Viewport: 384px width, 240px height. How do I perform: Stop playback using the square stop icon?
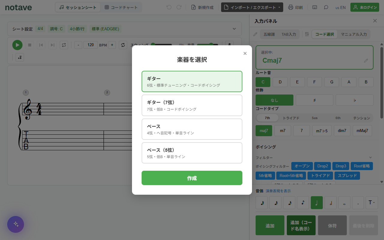[x=29, y=45]
